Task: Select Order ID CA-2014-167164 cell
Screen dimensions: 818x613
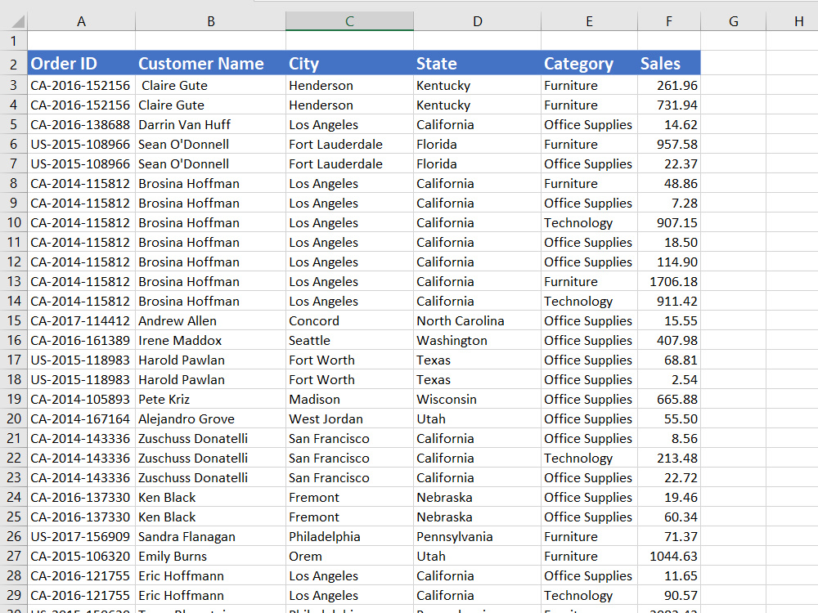Action: point(81,419)
